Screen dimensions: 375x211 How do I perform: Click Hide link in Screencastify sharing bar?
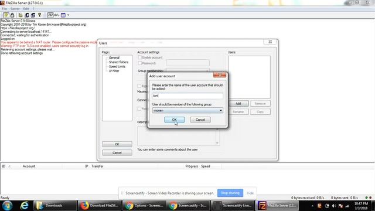pos(250,193)
